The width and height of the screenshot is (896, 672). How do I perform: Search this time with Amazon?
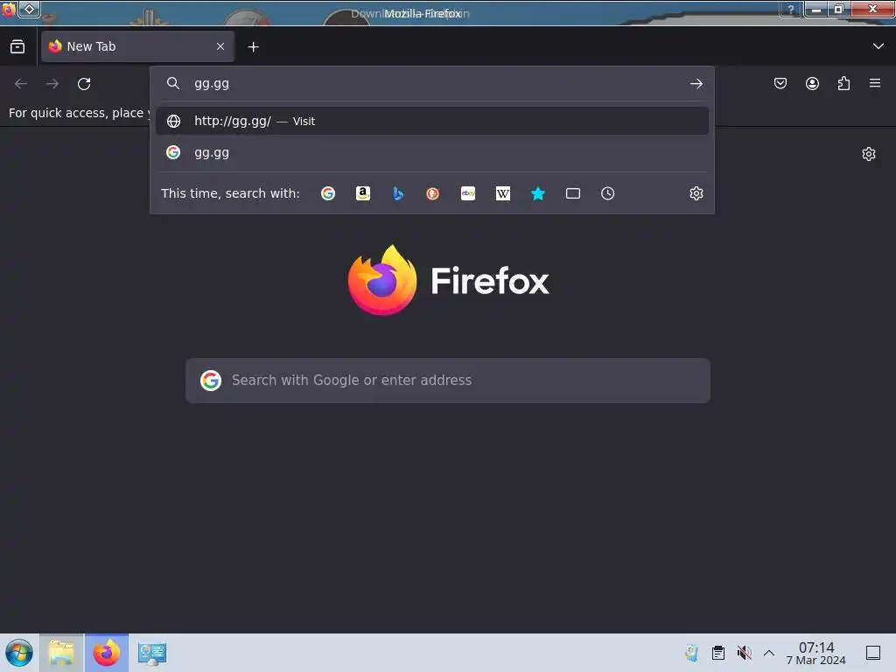click(363, 193)
